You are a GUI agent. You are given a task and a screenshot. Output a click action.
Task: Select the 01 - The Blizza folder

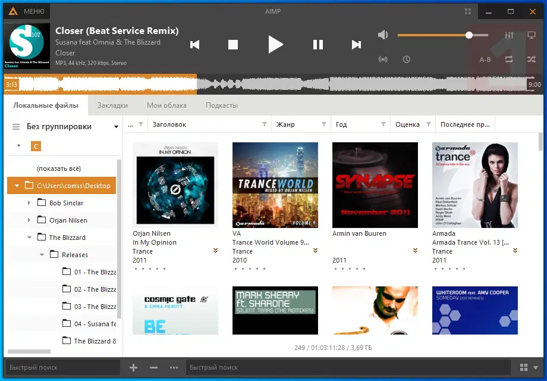[89, 272]
